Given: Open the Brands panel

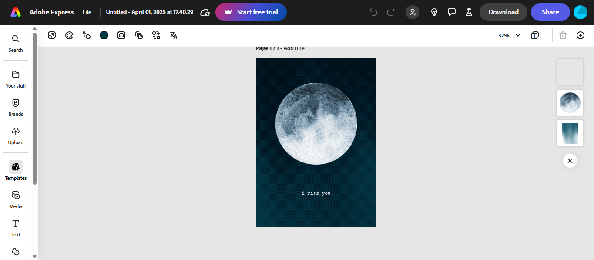Looking at the screenshot, I should (x=15, y=107).
